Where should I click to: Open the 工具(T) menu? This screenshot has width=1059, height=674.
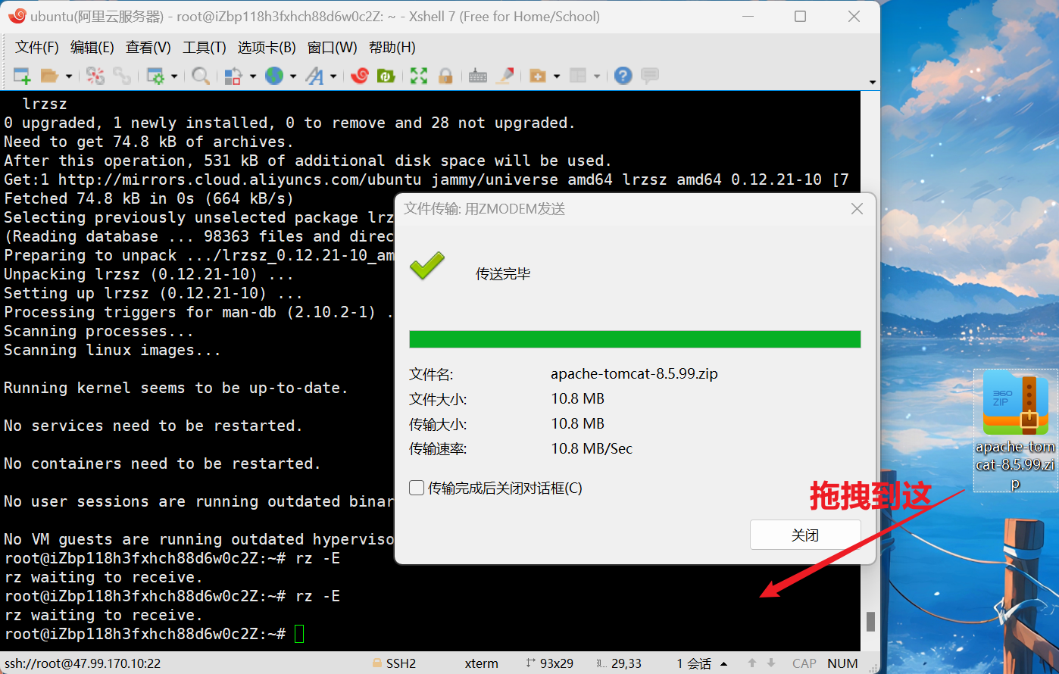pyautogui.click(x=205, y=47)
